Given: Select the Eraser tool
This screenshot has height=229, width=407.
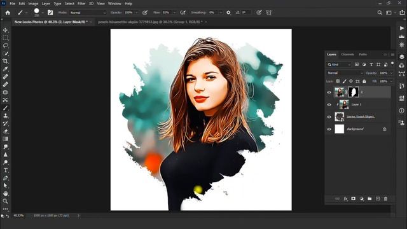Looking at the screenshot, I should click(5, 132).
